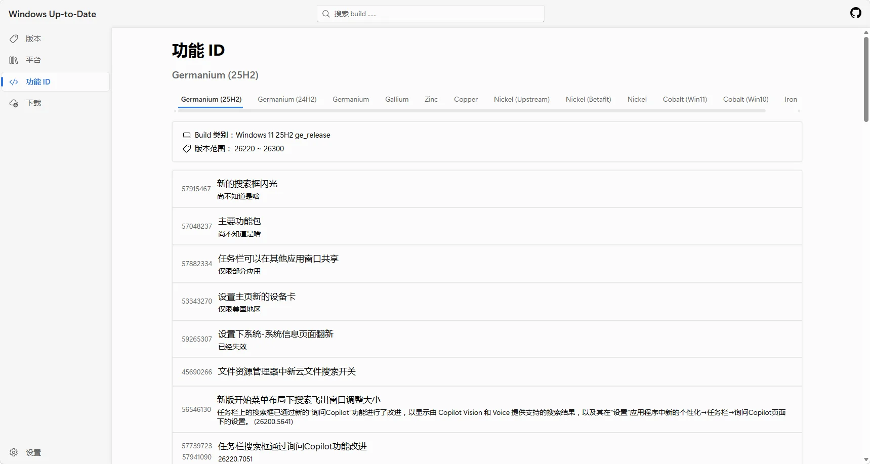870x464 pixels.
Task: Click the 版本范围 tag icon
Action: click(187, 149)
